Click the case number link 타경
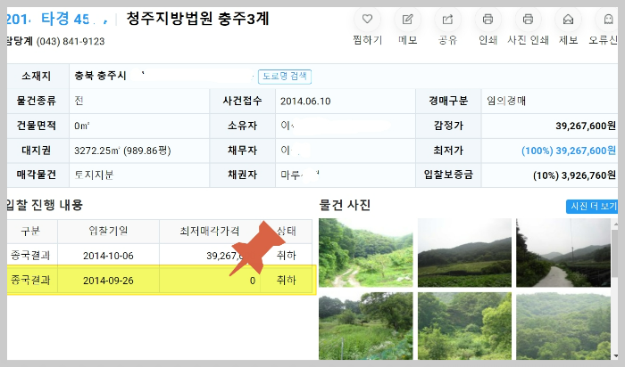625x367 pixels. pyautogui.click(x=55, y=19)
